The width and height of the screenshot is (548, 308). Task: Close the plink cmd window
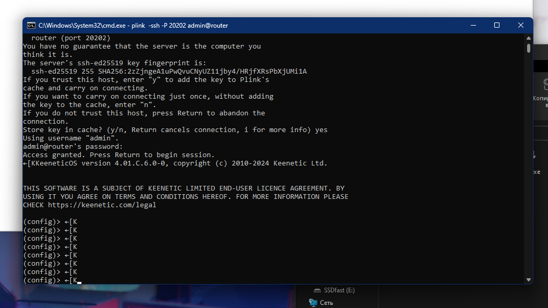click(x=521, y=26)
